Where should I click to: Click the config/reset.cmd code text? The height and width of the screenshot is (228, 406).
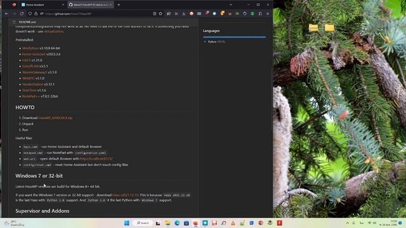[37, 165]
